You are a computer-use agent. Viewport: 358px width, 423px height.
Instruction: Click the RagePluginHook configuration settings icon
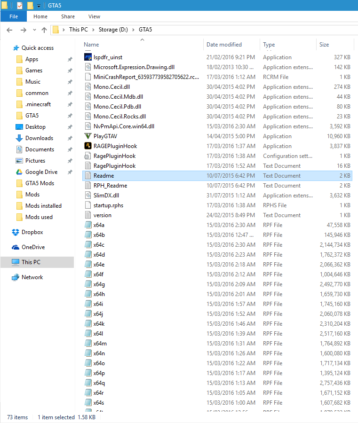(x=88, y=156)
